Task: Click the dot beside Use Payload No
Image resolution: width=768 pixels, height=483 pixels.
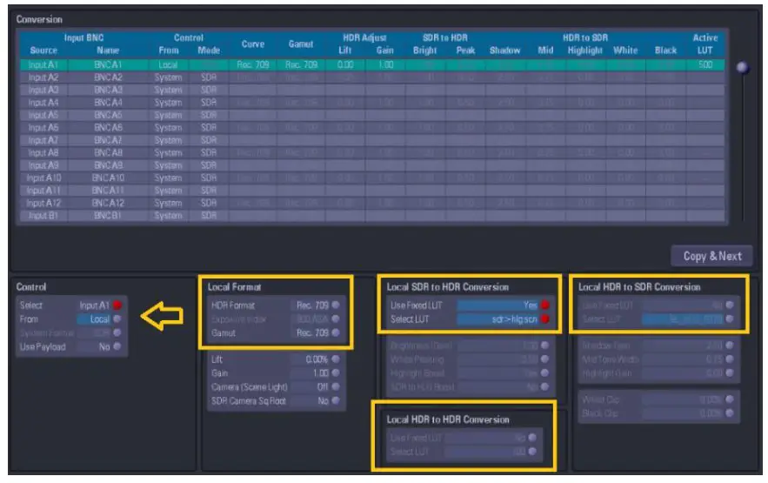Action: (x=117, y=346)
